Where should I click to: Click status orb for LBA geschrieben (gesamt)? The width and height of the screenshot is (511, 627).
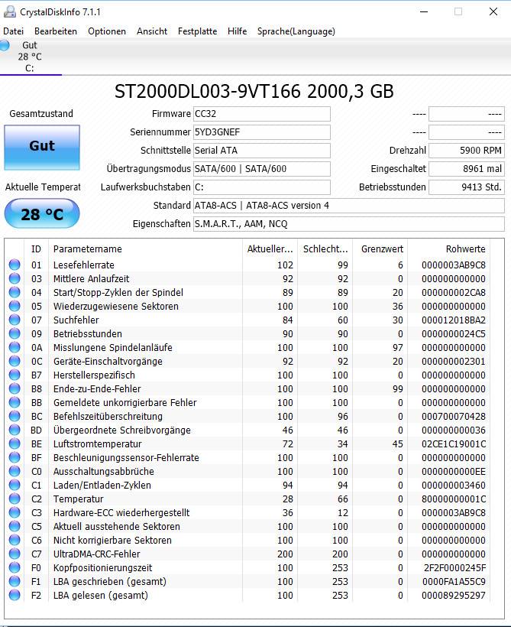15,581
